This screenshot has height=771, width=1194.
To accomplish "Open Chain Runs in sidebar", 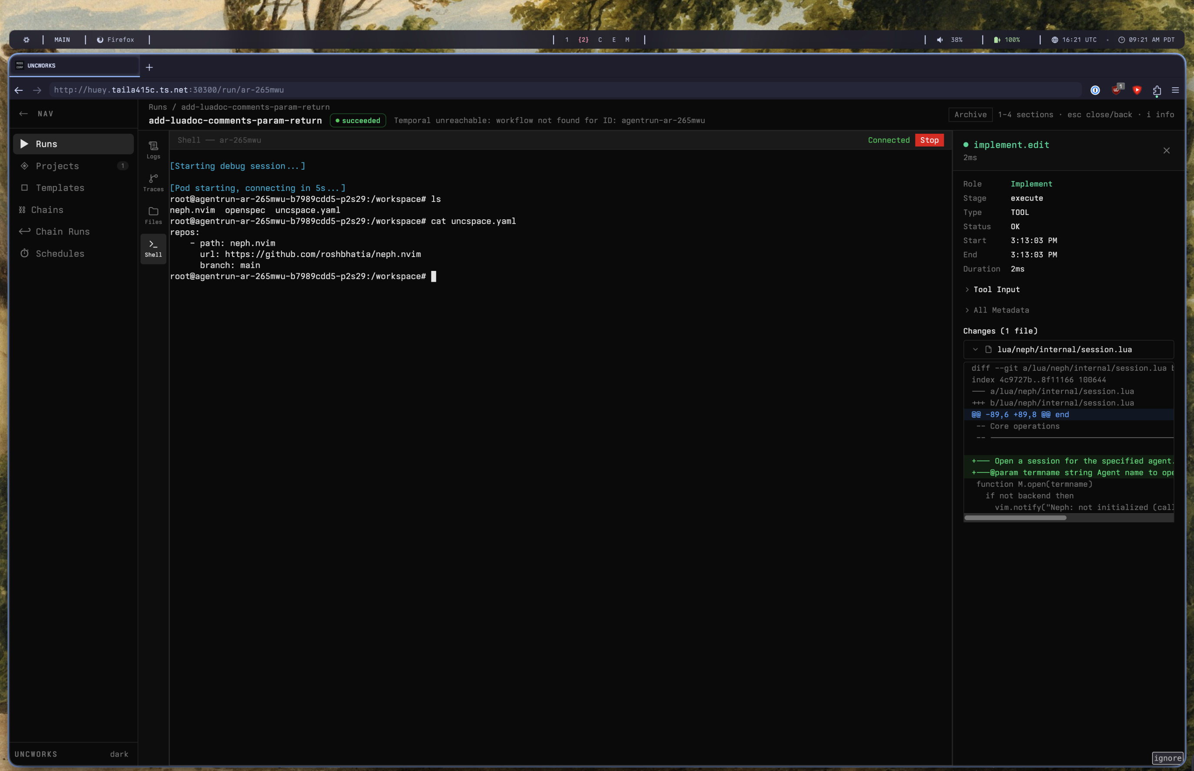I will [x=73, y=231].
